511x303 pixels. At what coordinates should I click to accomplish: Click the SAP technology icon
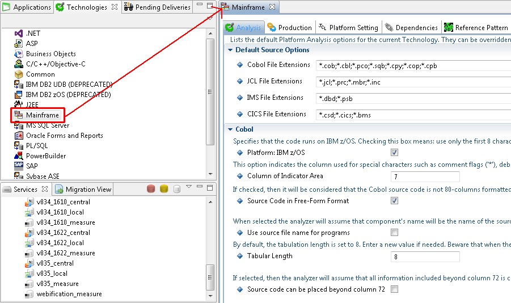[18, 166]
